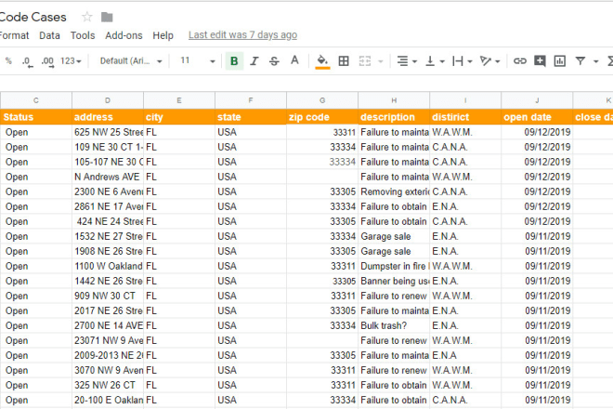The image size is (613, 409).
Task: Open the Help menu
Action: [163, 35]
